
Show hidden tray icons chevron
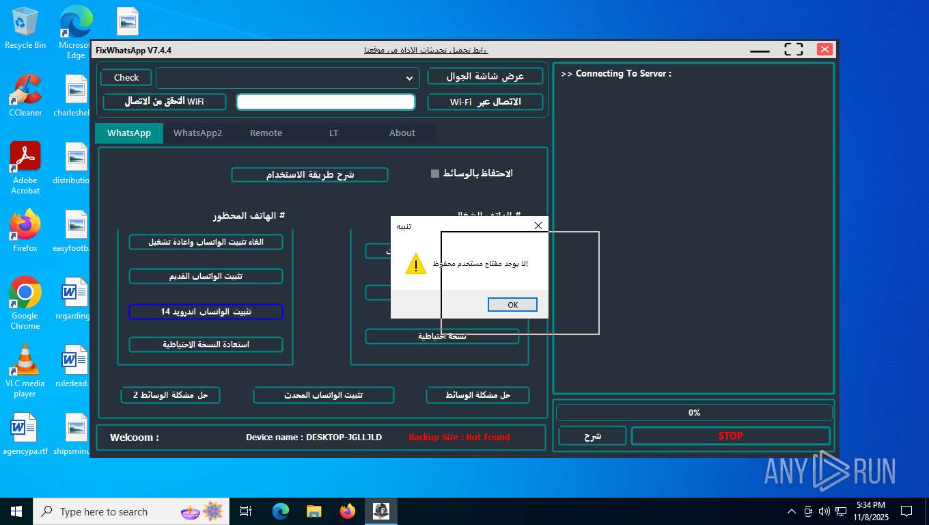[792, 511]
